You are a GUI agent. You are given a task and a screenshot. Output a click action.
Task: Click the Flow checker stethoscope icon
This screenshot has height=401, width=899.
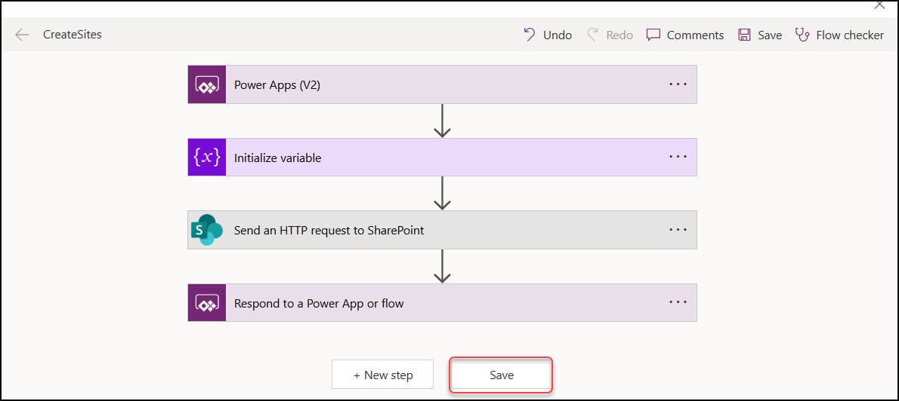tap(802, 35)
